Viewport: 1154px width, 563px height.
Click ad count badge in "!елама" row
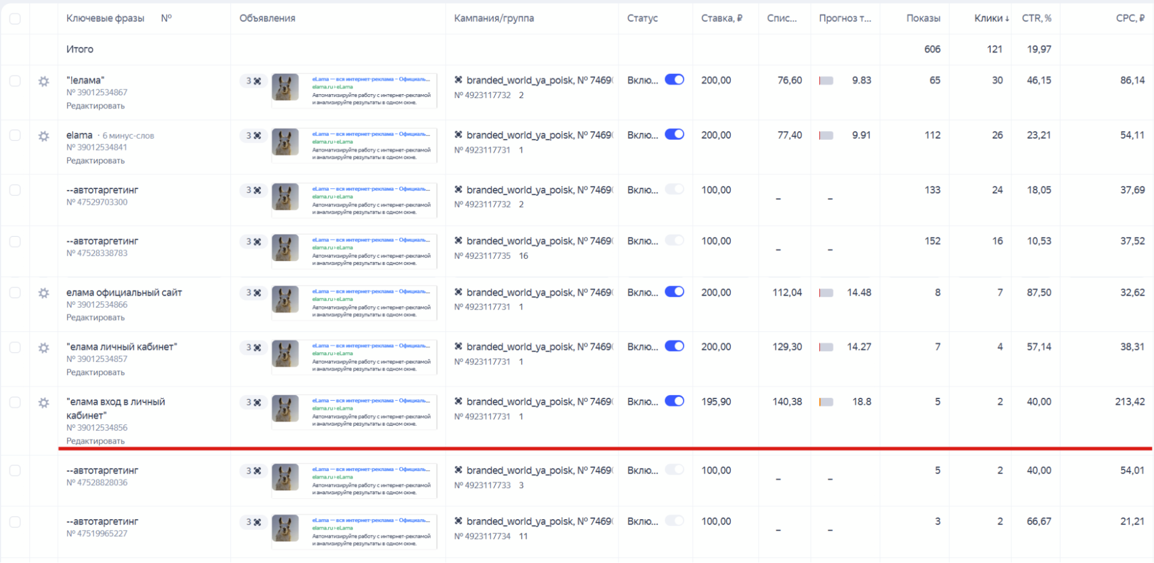click(x=253, y=81)
